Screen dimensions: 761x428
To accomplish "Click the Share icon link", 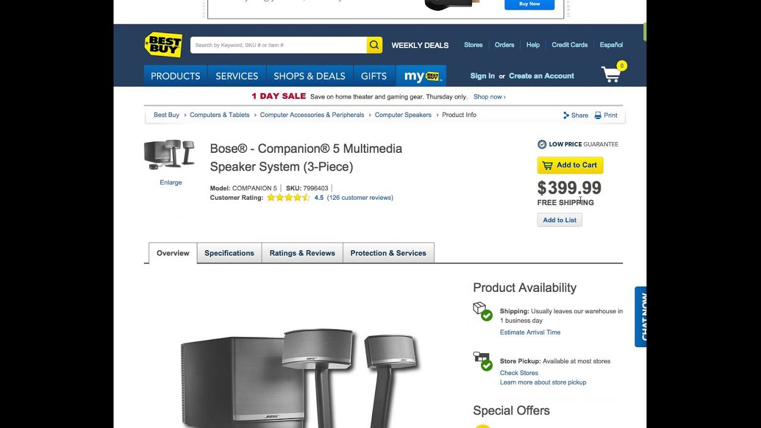I will pyautogui.click(x=576, y=115).
